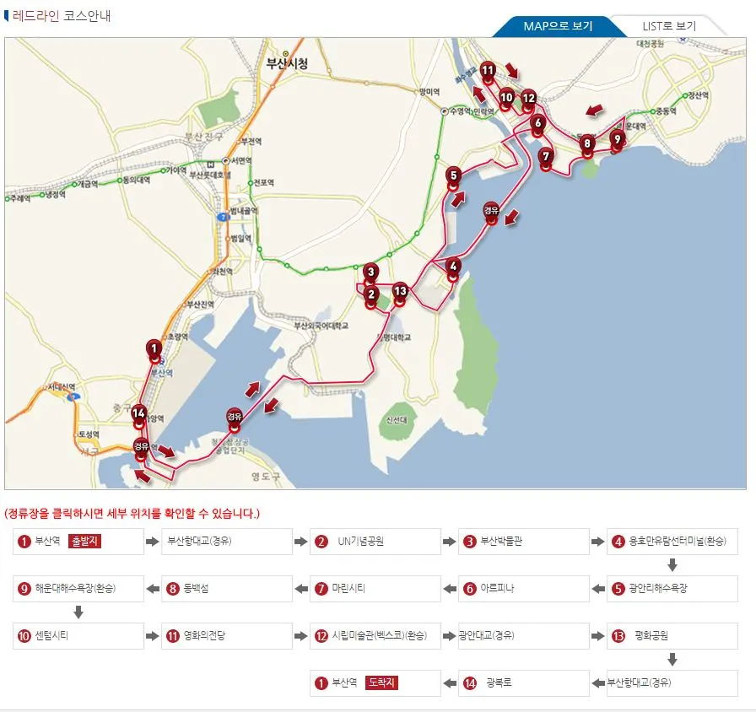Click map marker 3 on the map
The image size is (756, 712).
point(370,275)
